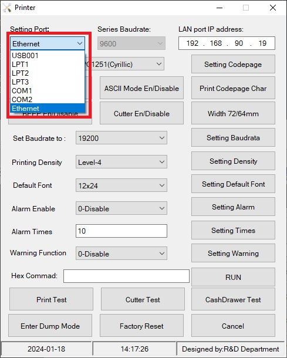Close the Printer window
Screen dimensions: 287x358
pos(273,8)
